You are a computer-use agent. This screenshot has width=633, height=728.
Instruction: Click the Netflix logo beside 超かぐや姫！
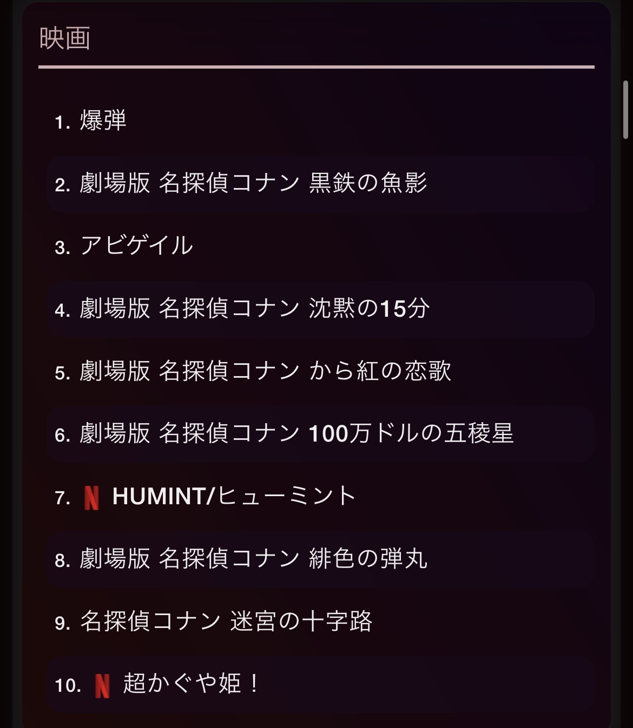pos(102,685)
